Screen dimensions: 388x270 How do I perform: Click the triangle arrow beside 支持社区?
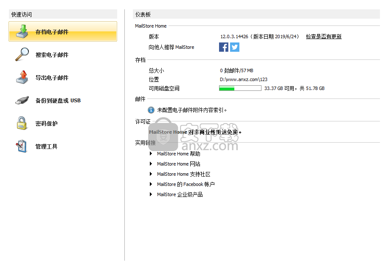point(151,174)
